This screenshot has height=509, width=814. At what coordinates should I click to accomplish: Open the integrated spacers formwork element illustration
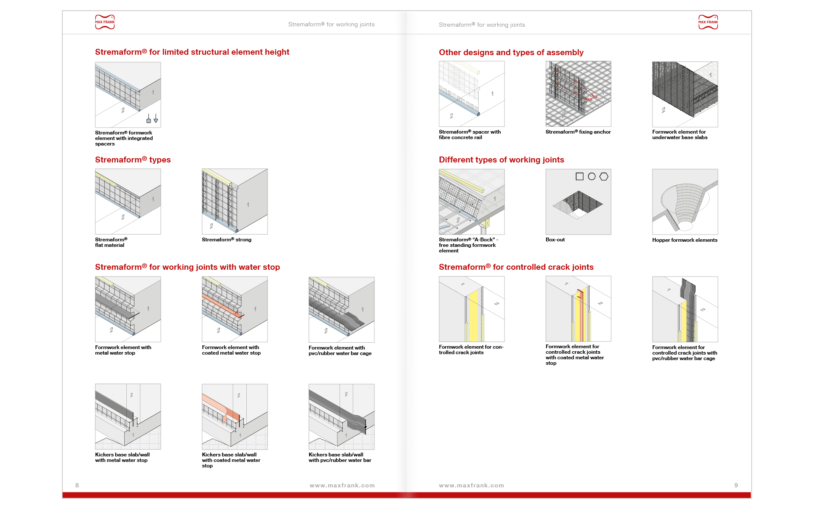click(x=128, y=95)
